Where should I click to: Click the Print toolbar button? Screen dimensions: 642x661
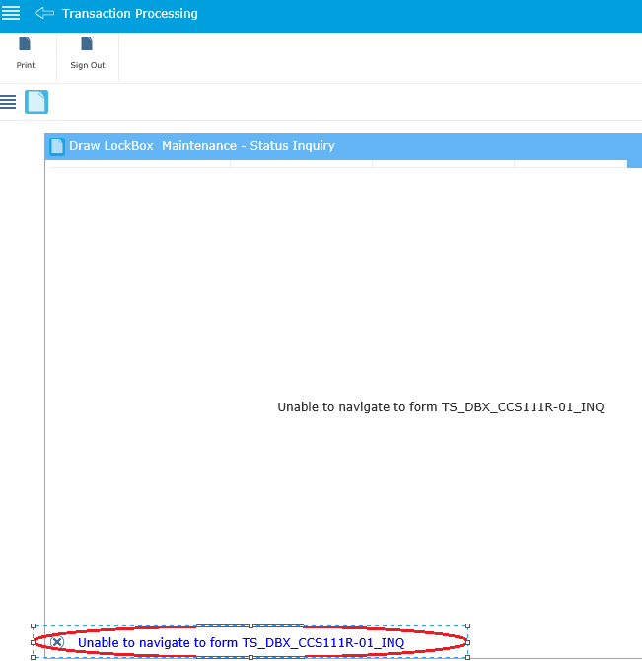(26, 53)
